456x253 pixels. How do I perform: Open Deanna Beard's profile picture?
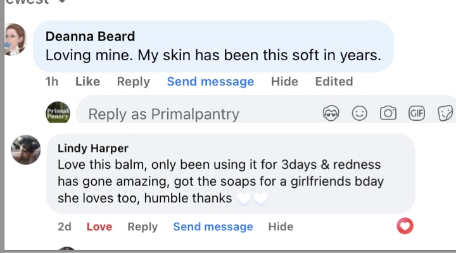[15, 39]
